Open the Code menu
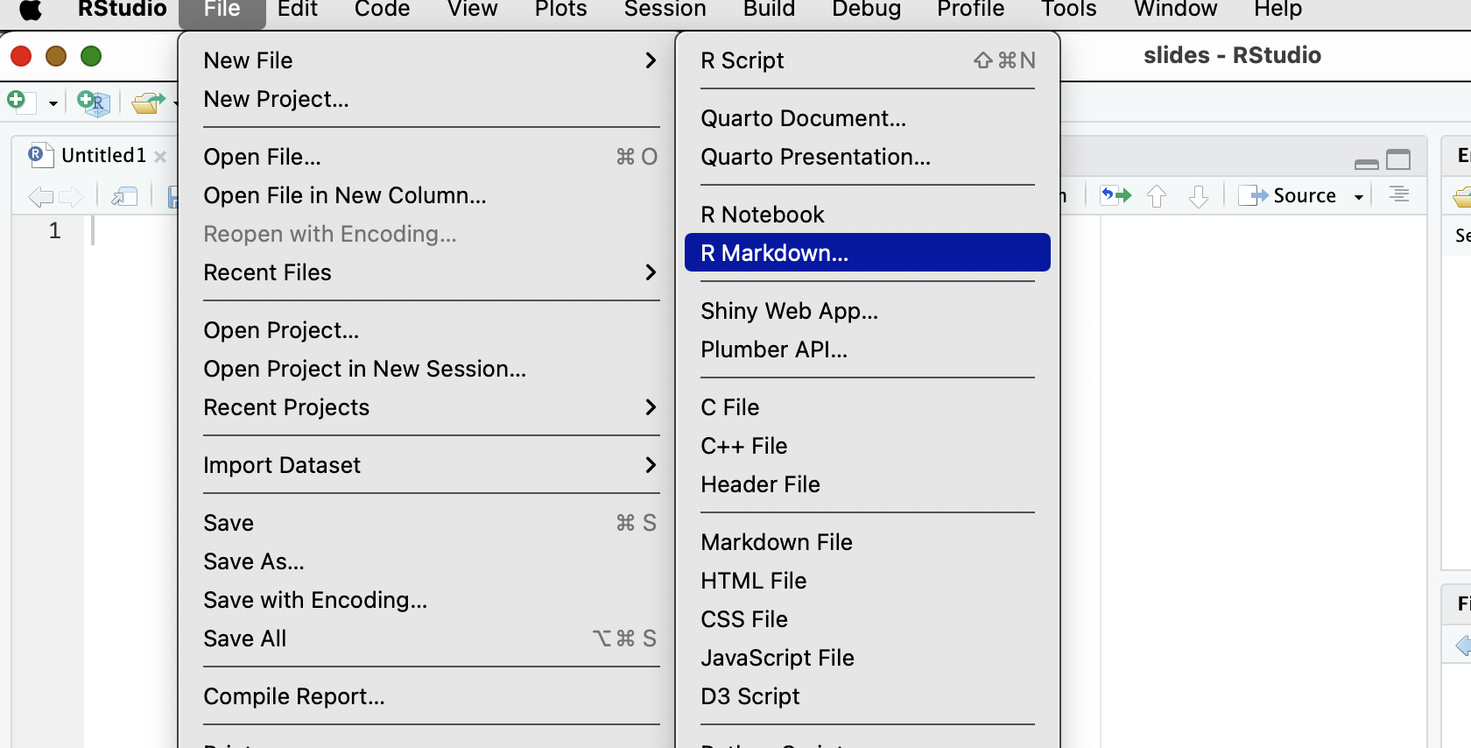The height and width of the screenshot is (748, 1471). 382,9
